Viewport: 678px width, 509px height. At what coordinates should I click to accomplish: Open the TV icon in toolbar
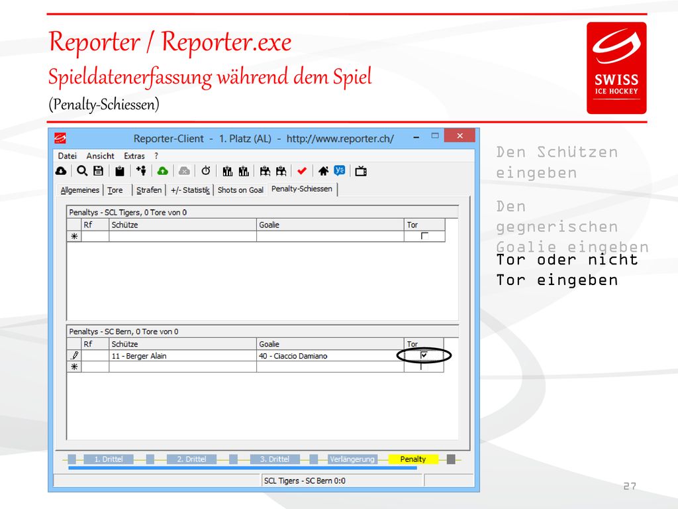click(361, 172)
